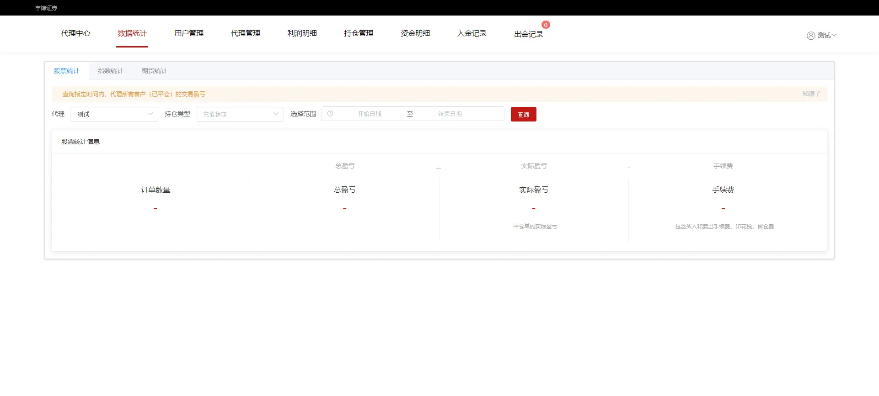Open the 代理管理 menu item
879x396 pixels.
(x=246, y=33)
